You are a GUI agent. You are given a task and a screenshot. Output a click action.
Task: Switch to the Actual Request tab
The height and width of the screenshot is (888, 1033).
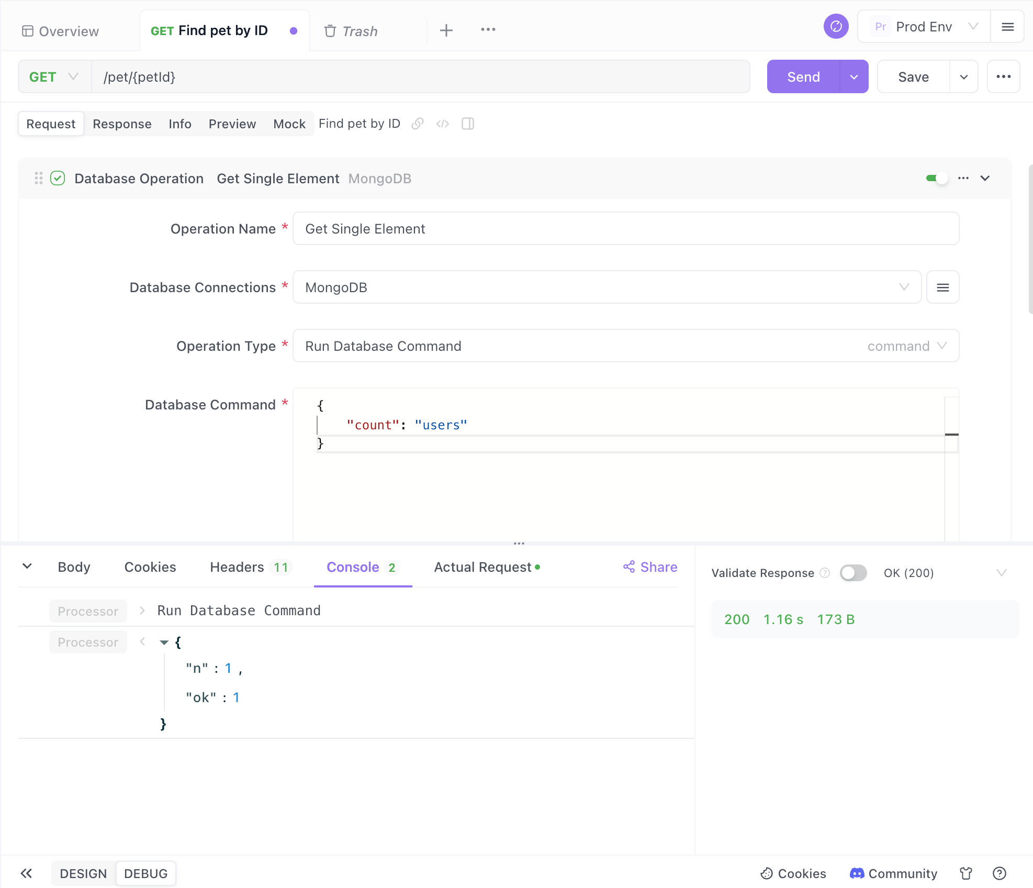click(488, 567)
